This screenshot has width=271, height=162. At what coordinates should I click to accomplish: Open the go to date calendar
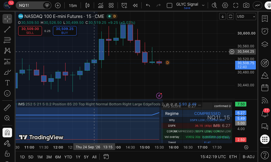tap(106, 157)
